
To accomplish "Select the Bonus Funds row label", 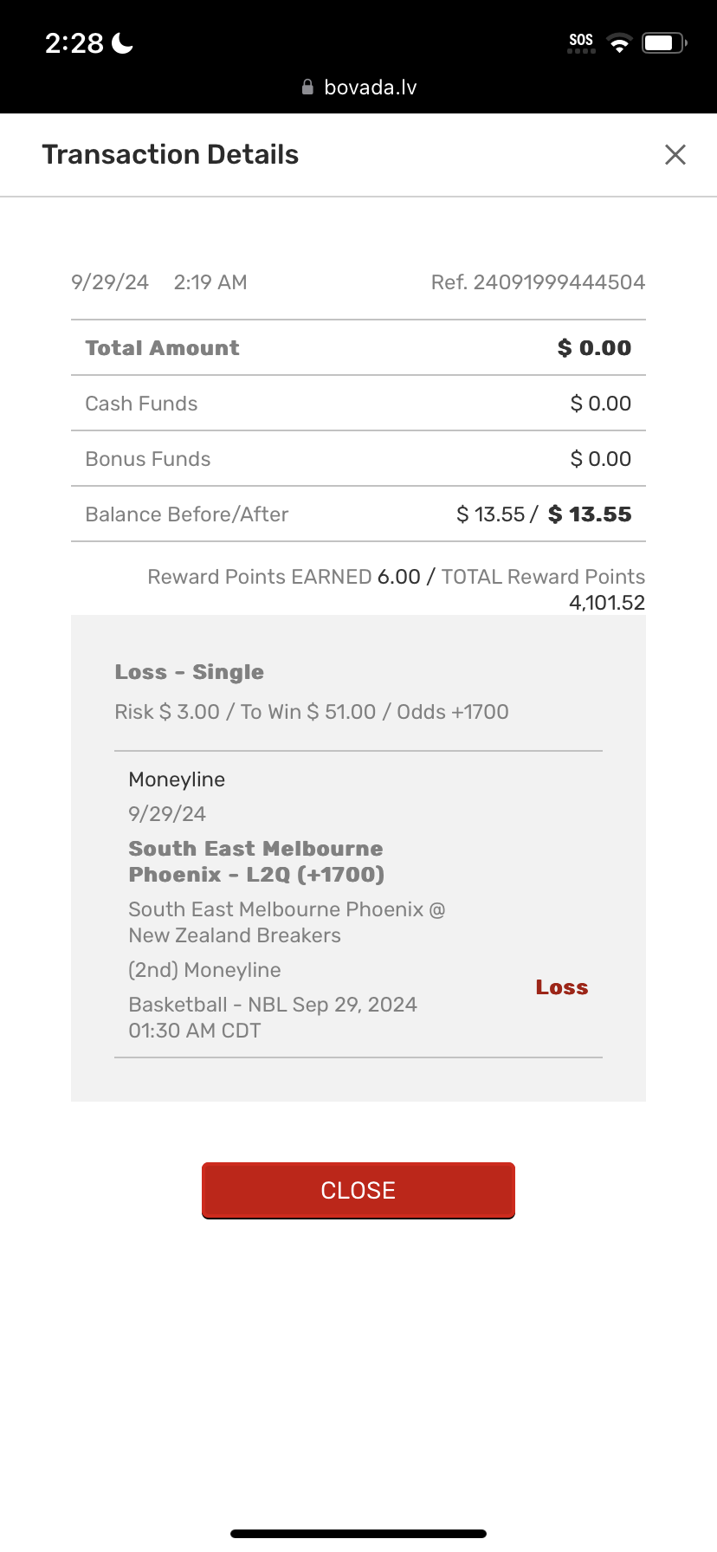I will tap(148, 459).
